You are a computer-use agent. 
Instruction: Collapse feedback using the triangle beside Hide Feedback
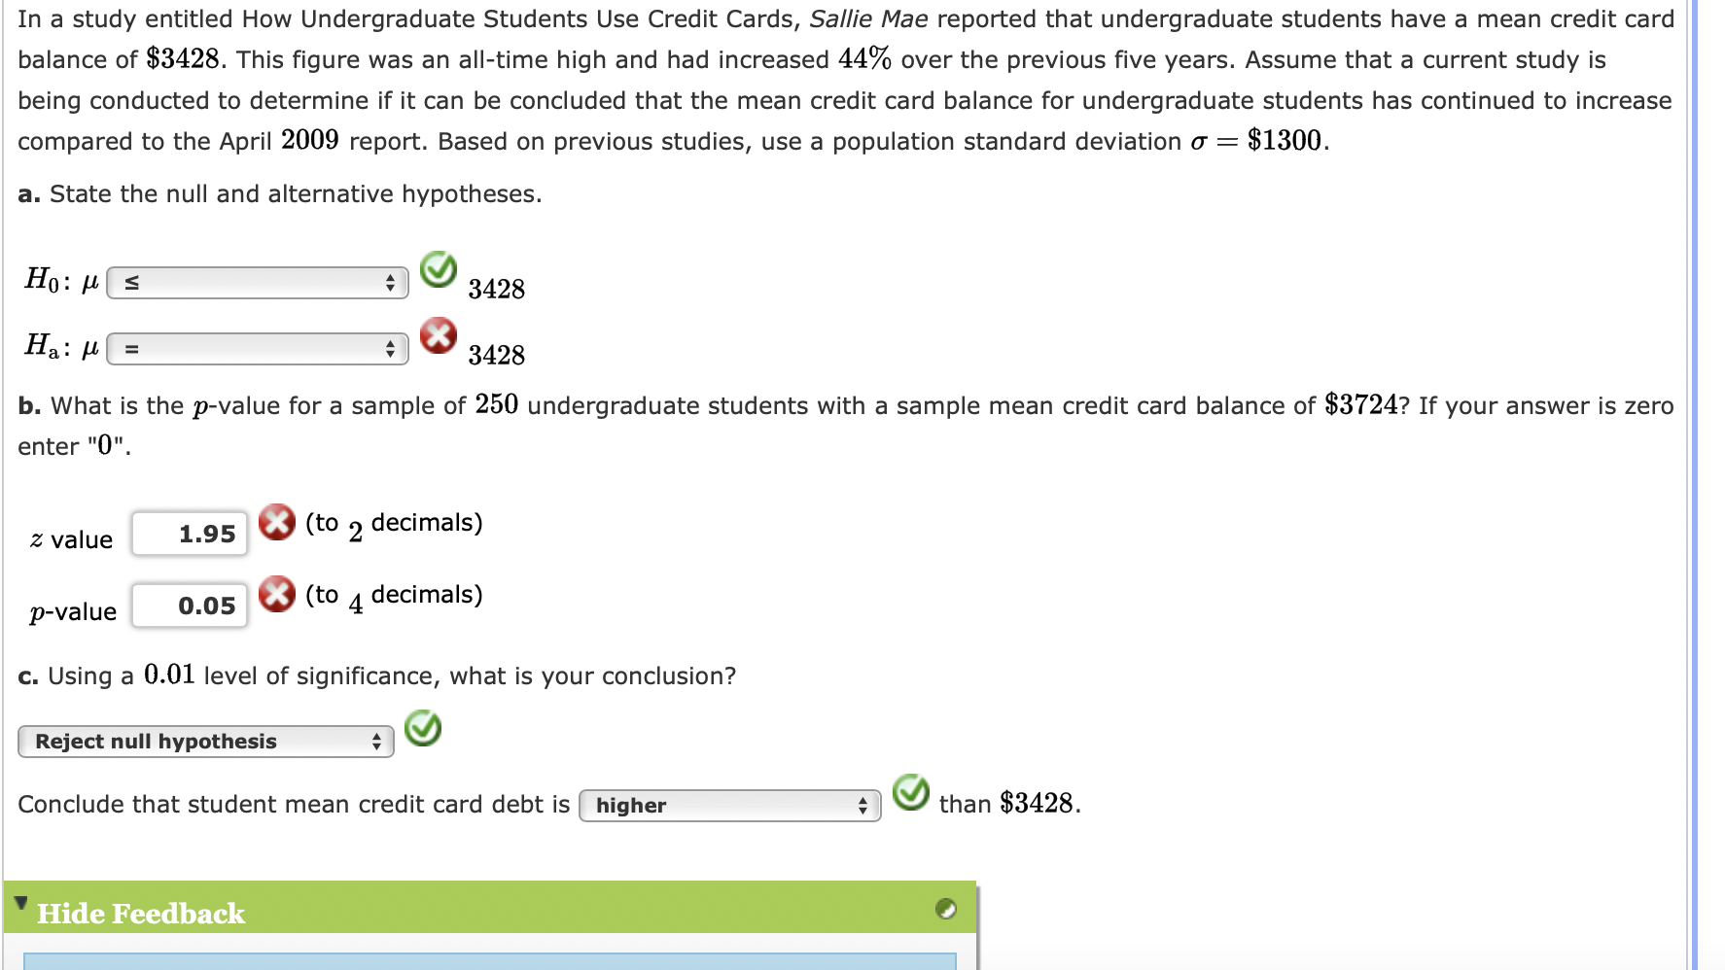point(21,902)
